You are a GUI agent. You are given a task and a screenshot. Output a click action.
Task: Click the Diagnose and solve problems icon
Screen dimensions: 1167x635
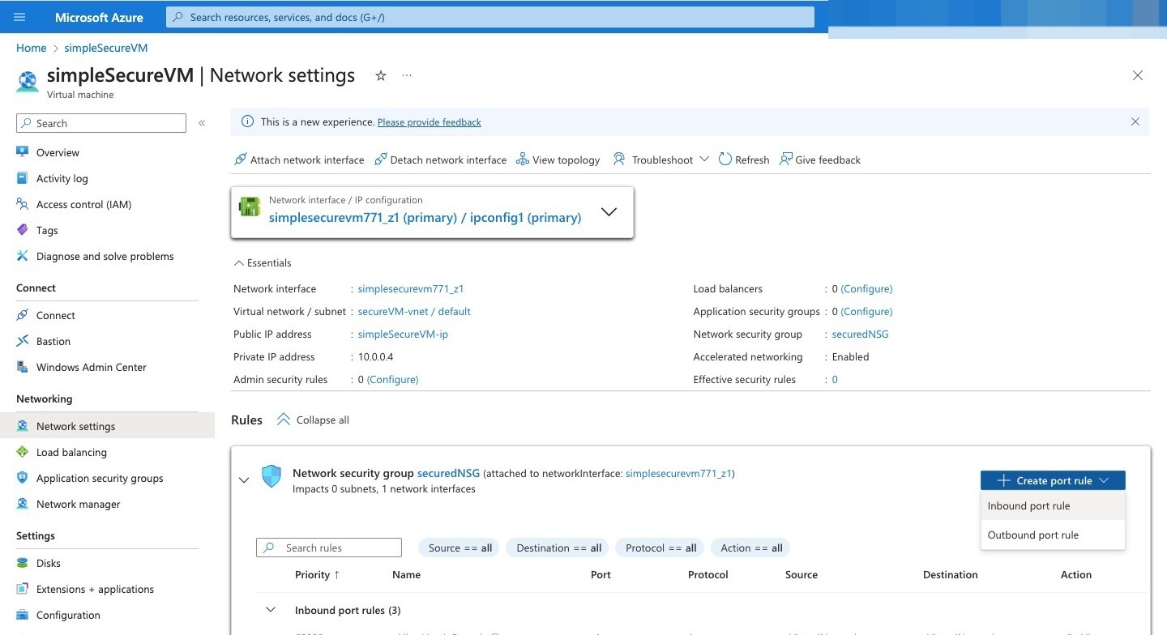pyautogui.click(x=22, y=256)
